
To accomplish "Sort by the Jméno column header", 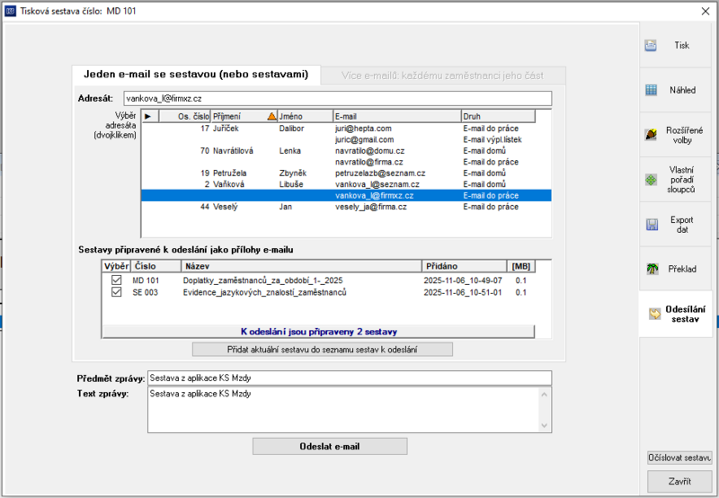I will (x=305, y=117).
